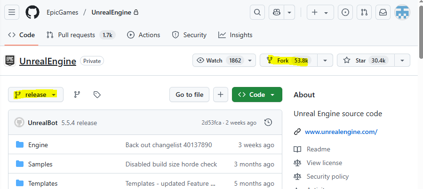
Task: Click the 5 months ago timestamp
Action: [254, 184]
